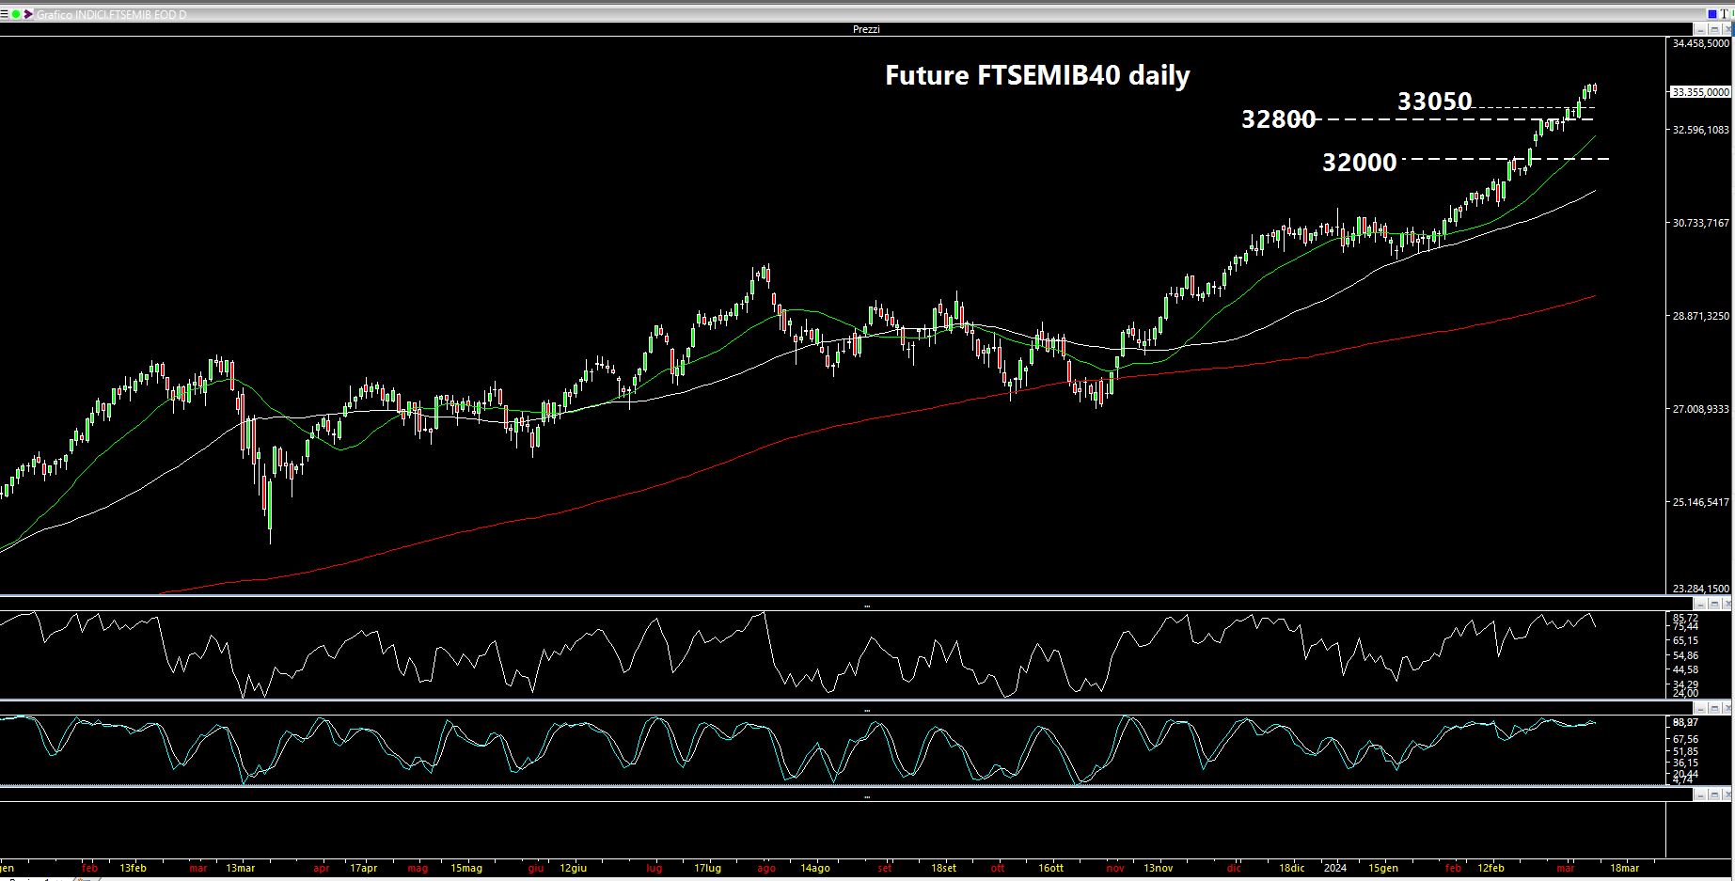The width and height of the screenshot is (1735, 881).
Task: Click the 12giu date axis label
Action: (573, 868)
